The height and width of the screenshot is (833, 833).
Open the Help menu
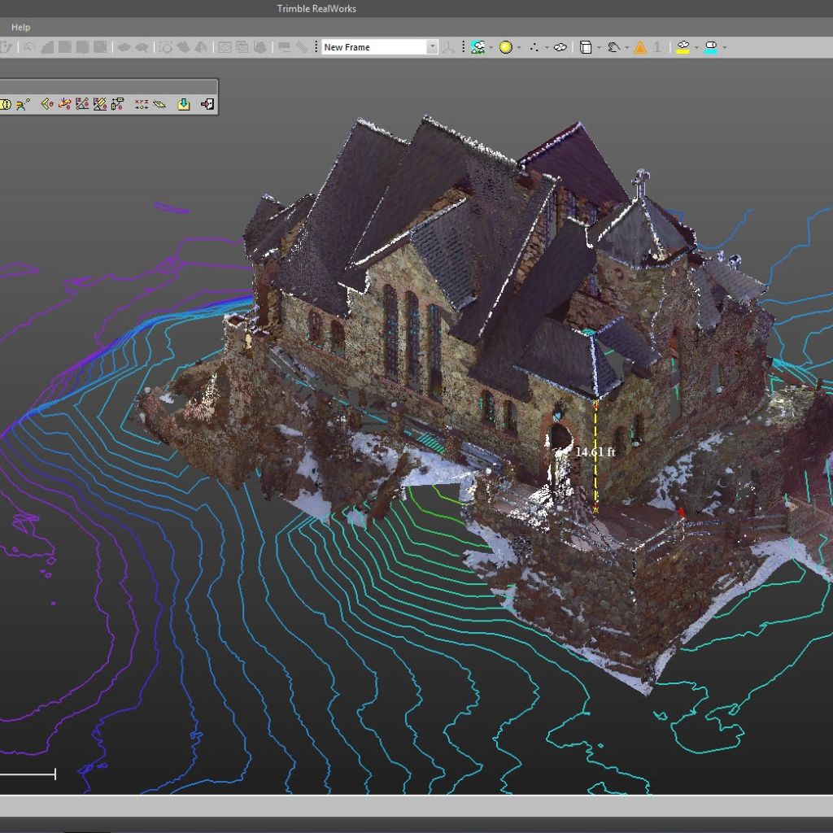tap(20, 27)
